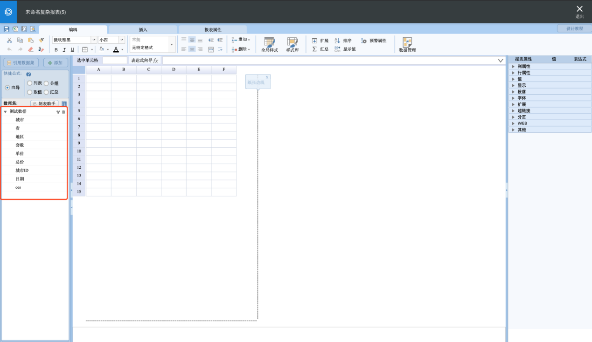
Task: Open the font color picker dropdown arrow
Action: [123, 49]
